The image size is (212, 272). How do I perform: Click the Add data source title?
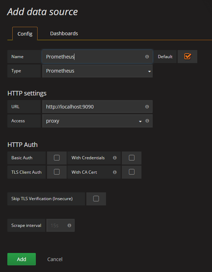(42, 12)
